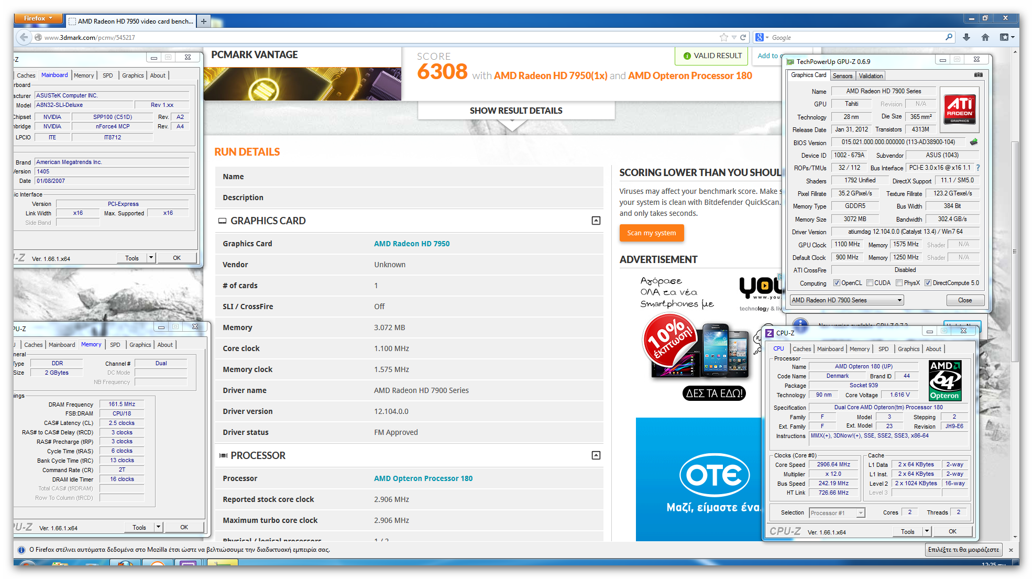1033x579 pixels.
Task: Open a new tab with the plus button
Action: 204,21
